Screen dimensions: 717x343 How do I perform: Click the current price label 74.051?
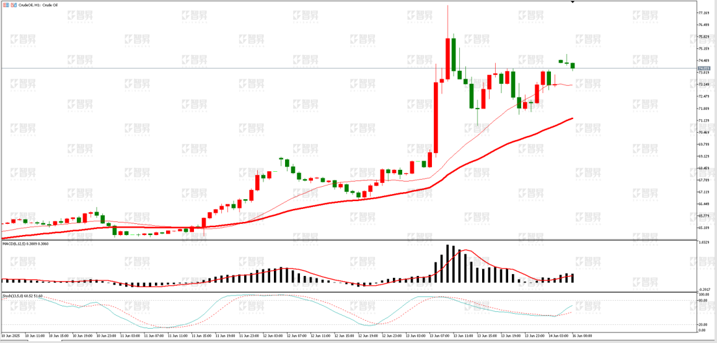703,68
